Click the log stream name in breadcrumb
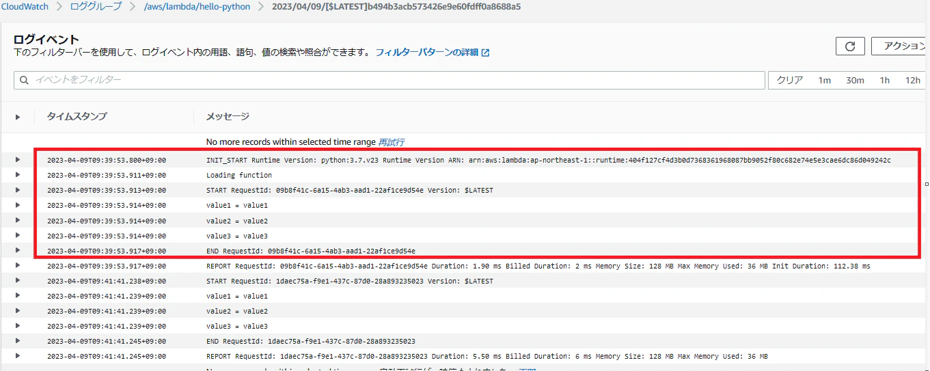The height and width of the screenshot is (371, 930). 396,6
